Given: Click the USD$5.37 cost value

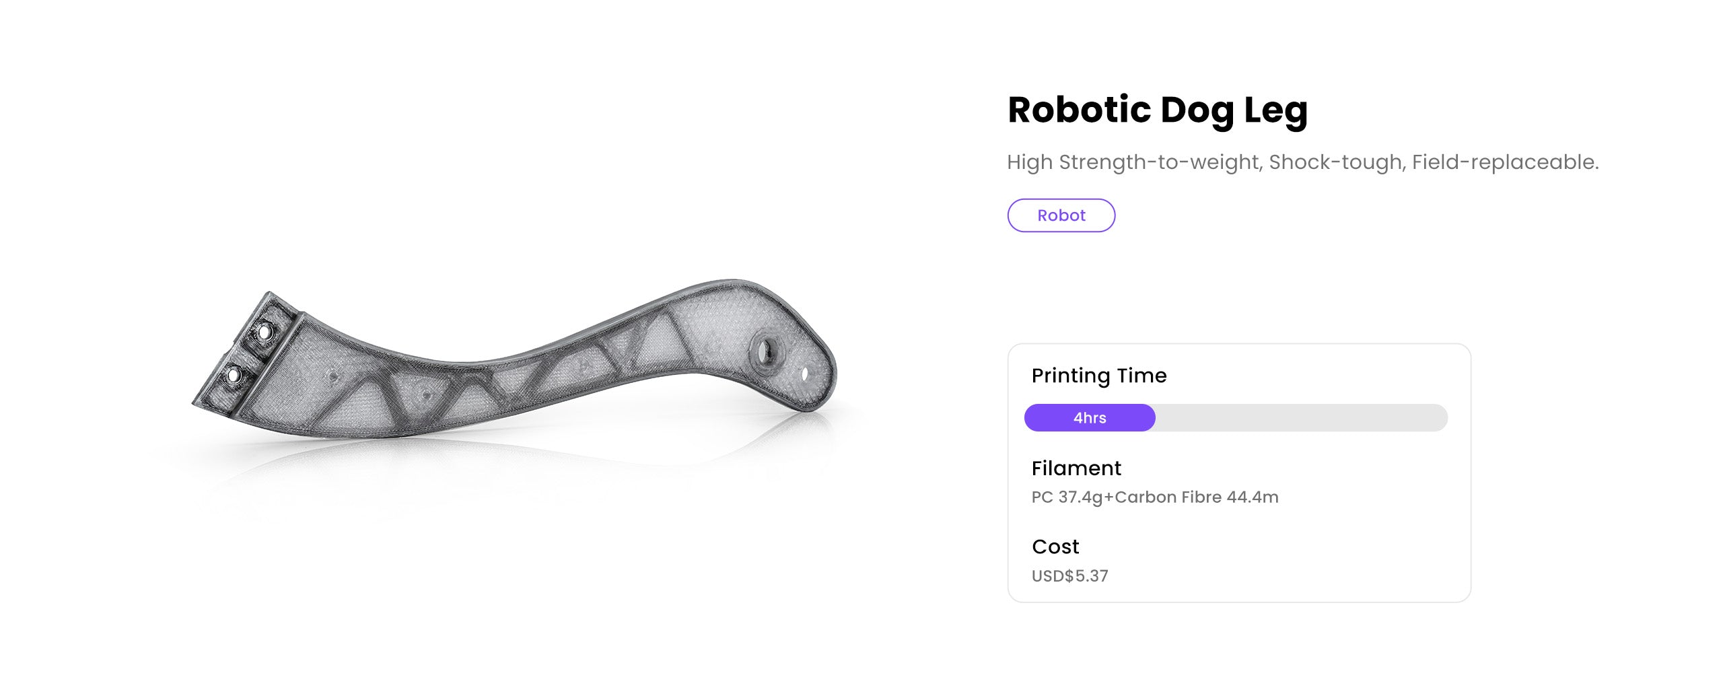Looking at the screenshot, I should (x=1069, y=576).
